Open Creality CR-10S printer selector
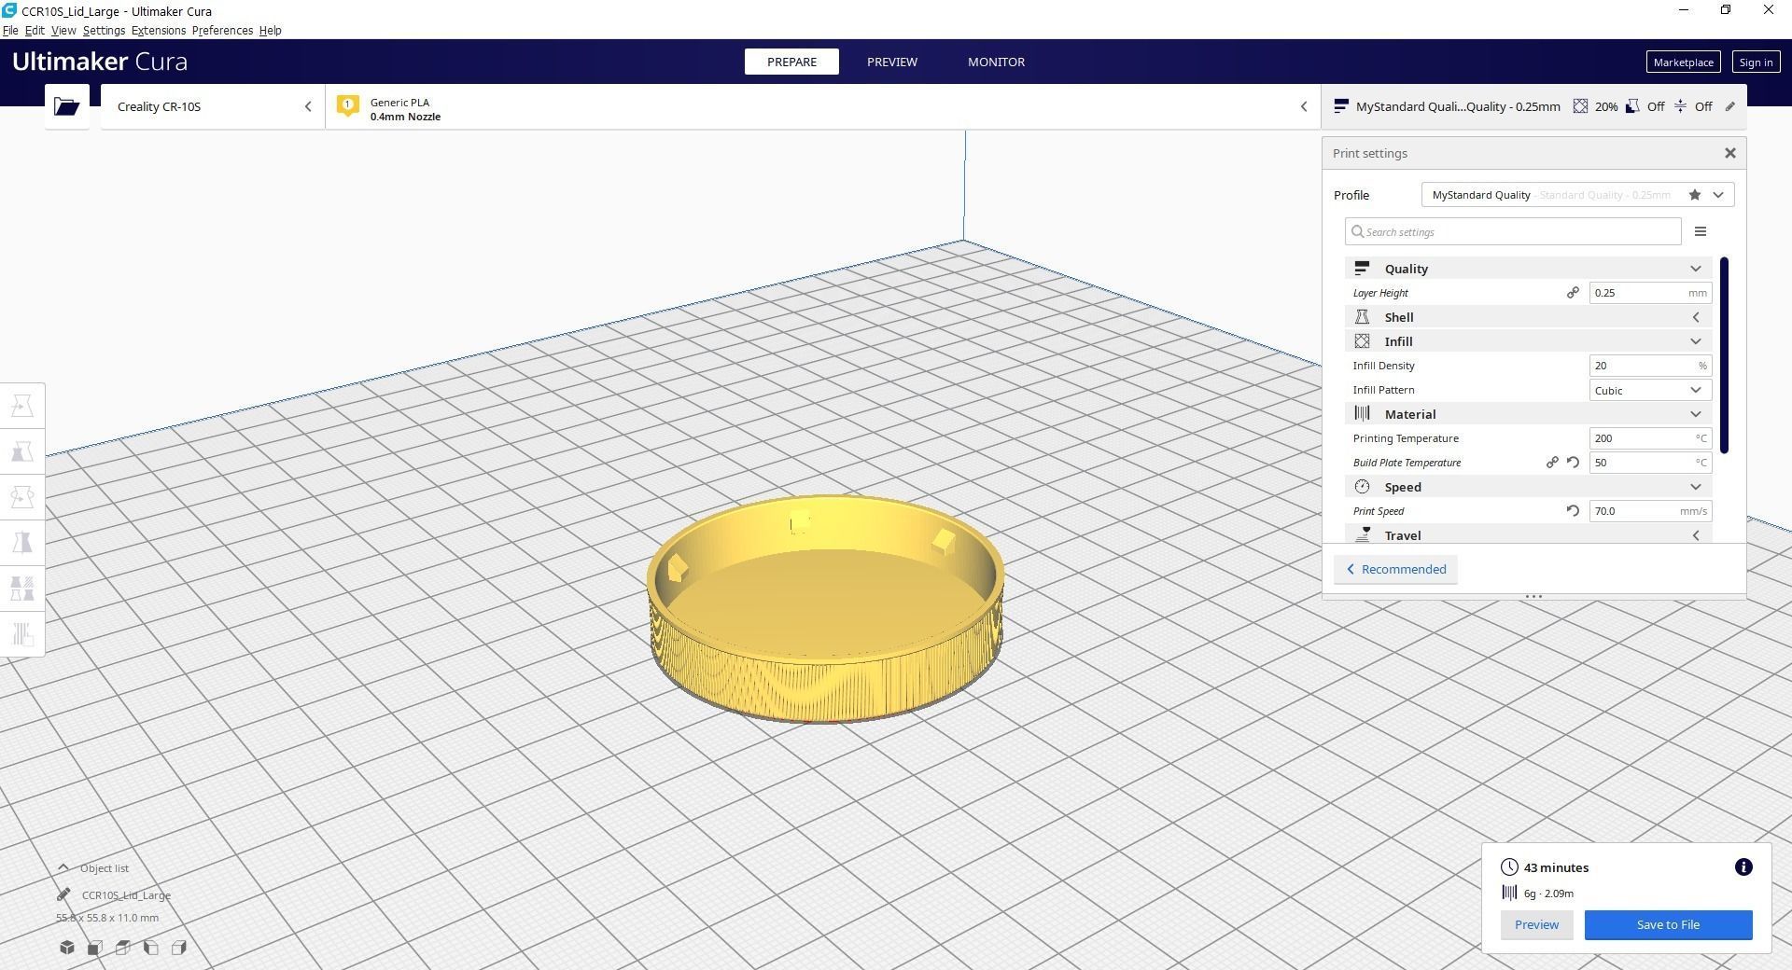1792x970 pixels. 213,106
